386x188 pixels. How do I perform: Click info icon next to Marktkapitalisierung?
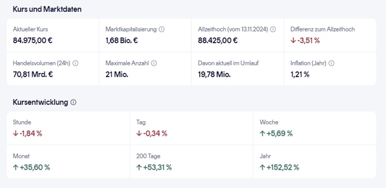coord(162,29)
